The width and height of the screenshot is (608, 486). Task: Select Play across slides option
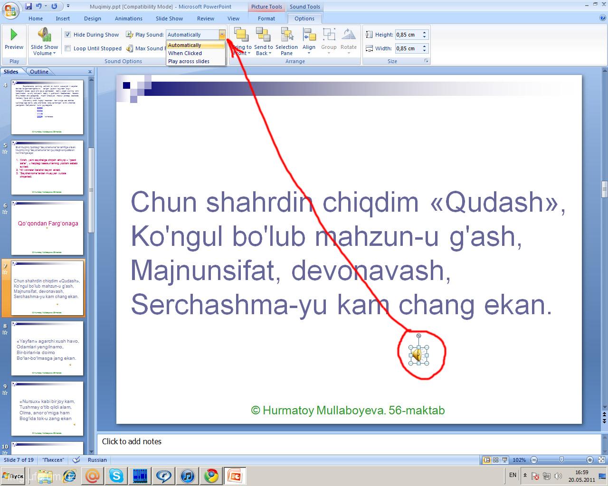point(189,61)
